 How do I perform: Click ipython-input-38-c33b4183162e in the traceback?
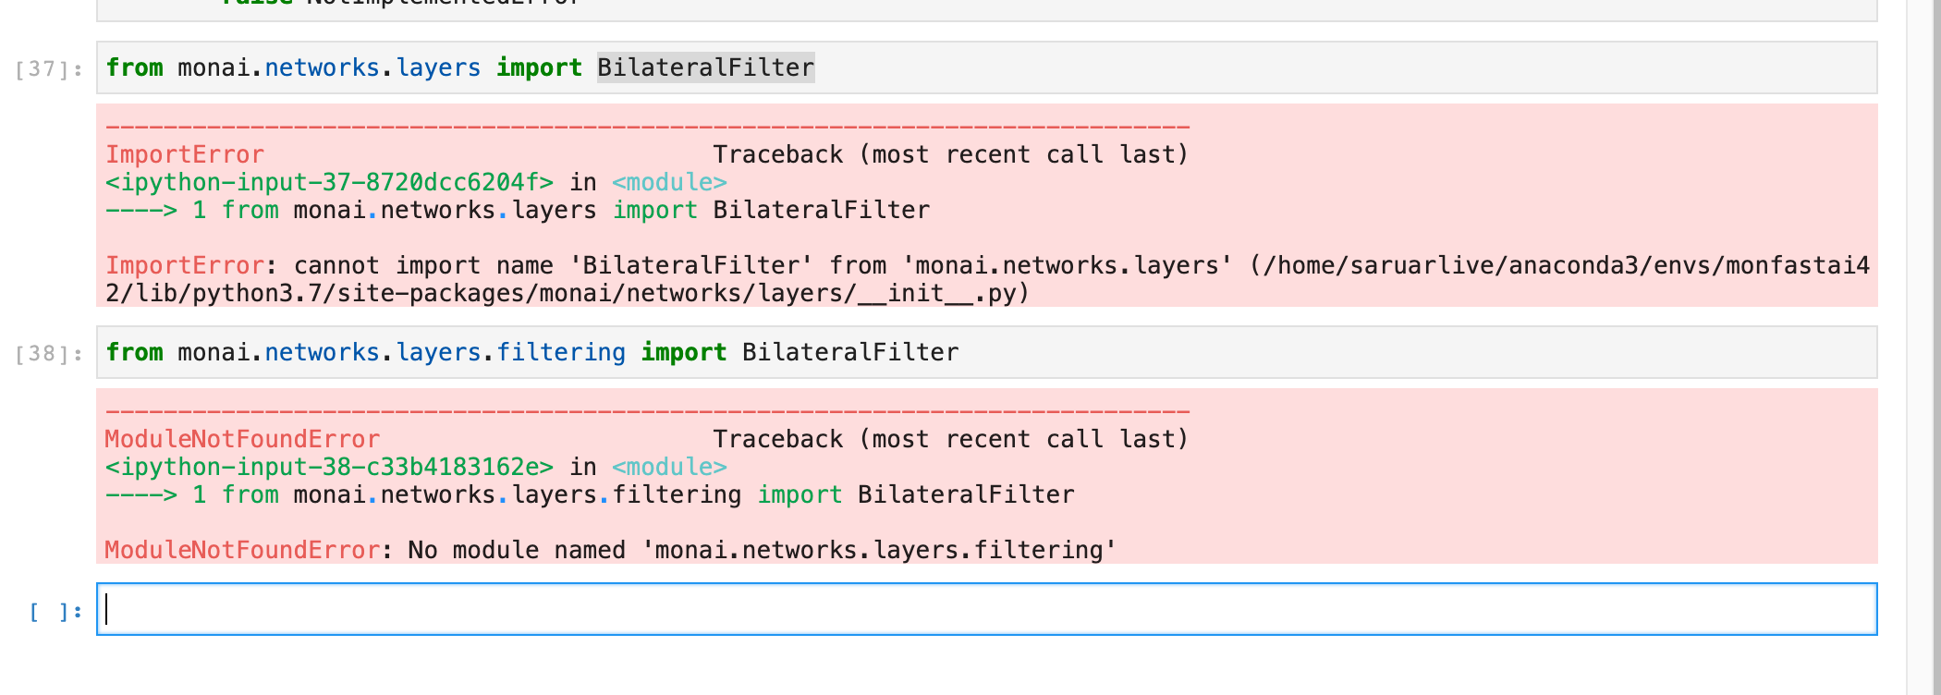[x=329, y=467]
